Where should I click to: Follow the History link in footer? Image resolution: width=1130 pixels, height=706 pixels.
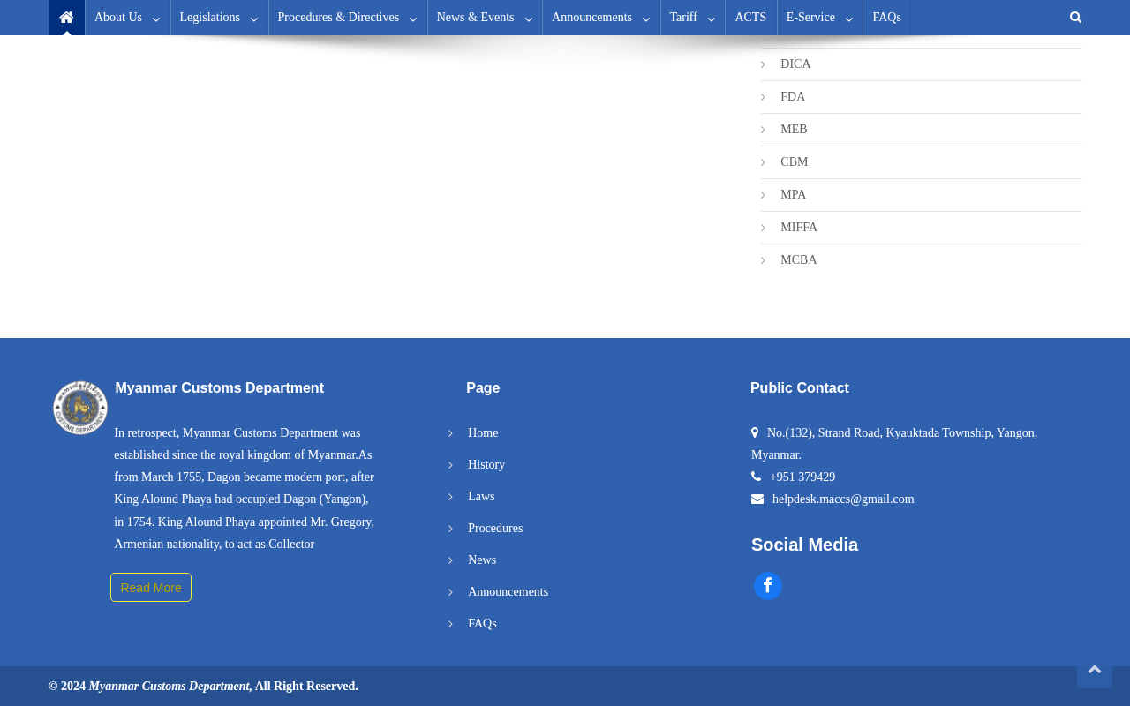(x=486, y=465)
